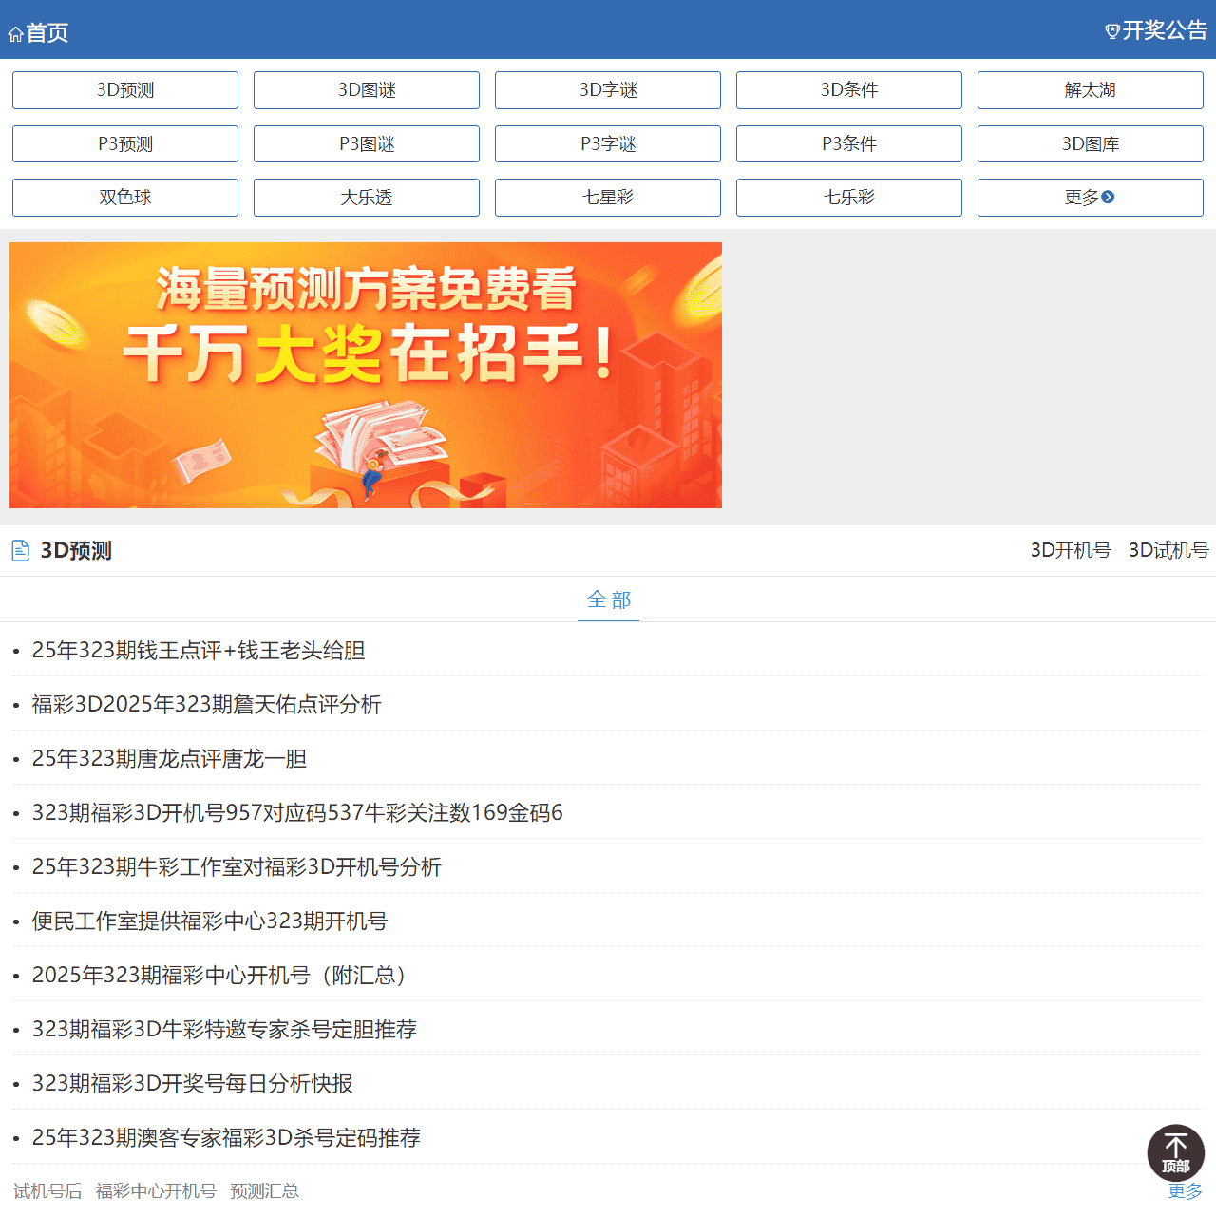Select the 大乐透 category
This screenshot has width=1216, height=1216.
[366, 198]
